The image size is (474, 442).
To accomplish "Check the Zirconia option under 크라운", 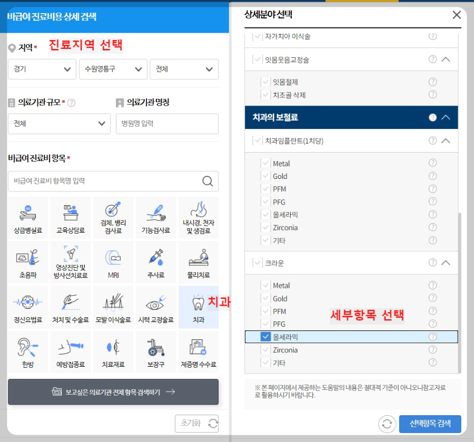I will click(265, 349).
